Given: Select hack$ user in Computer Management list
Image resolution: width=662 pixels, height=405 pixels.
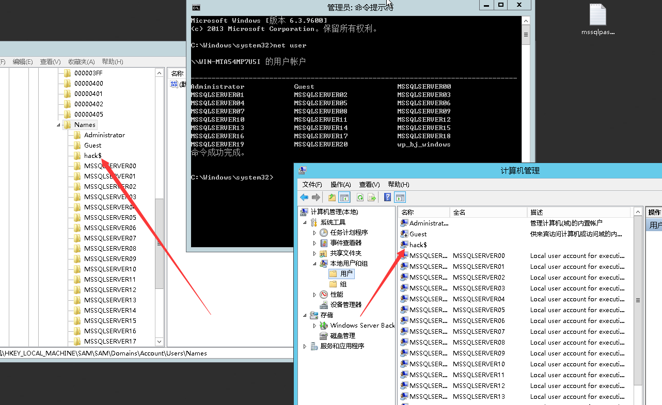Looking at the screenshot, I should [418, 245].
